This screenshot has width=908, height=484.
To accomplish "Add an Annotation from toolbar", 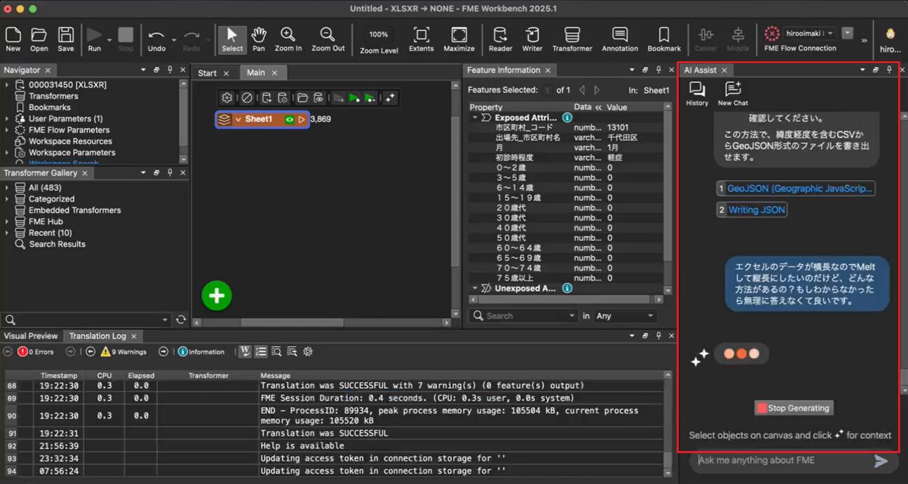I will tap(620, 39).
